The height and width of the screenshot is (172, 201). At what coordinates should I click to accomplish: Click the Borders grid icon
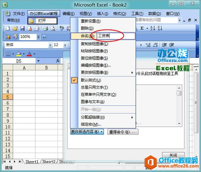(x=8, y=54)
